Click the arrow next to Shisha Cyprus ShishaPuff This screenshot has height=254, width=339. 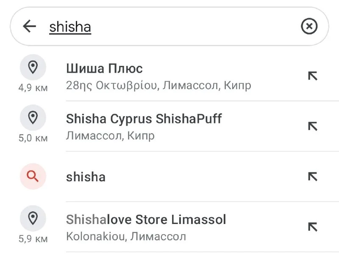(x=312, y=126)
